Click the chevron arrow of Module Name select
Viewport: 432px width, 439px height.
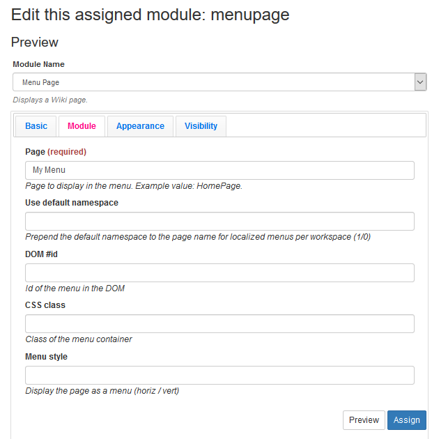click(x=420, y=82)
